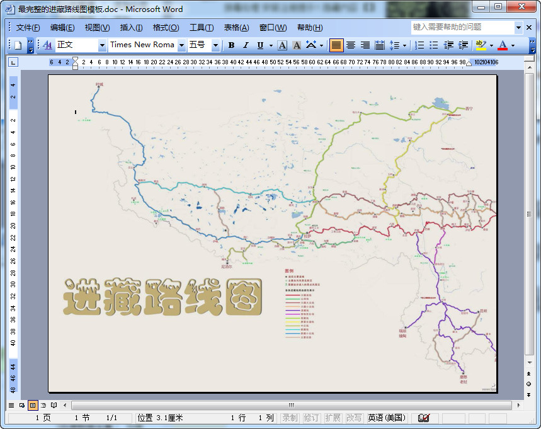Toggle numbered list formatting
The width and height of the screenshot is (541, 429).
pyautogui.click(x=419, y=45)
